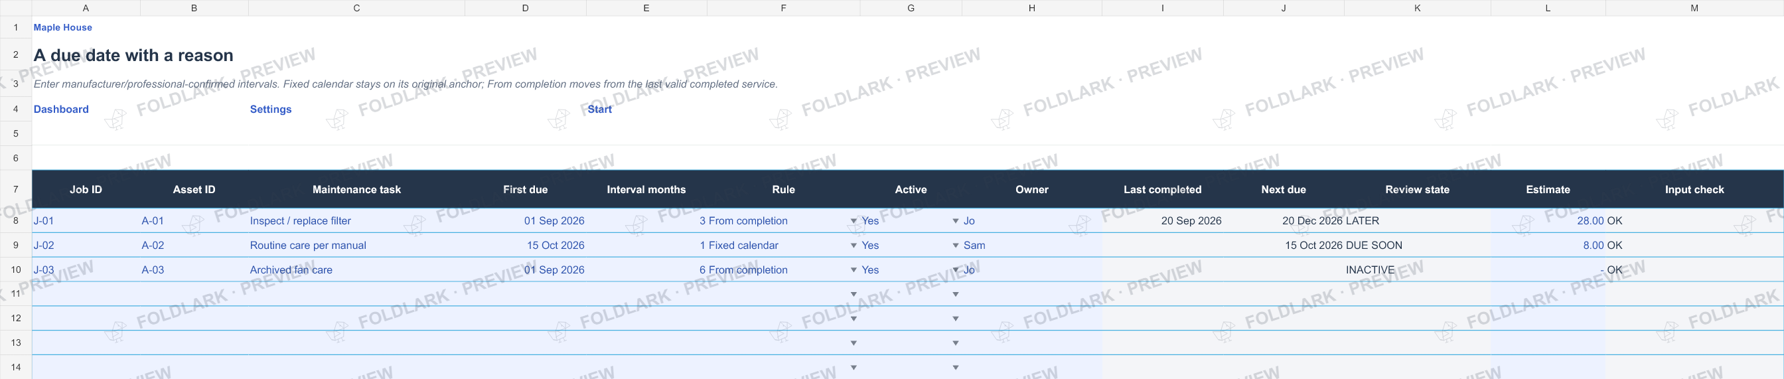Screen dimensions: 1784x379
Task: Select the J-03 job ID cell
Action: tap(86, 269)
